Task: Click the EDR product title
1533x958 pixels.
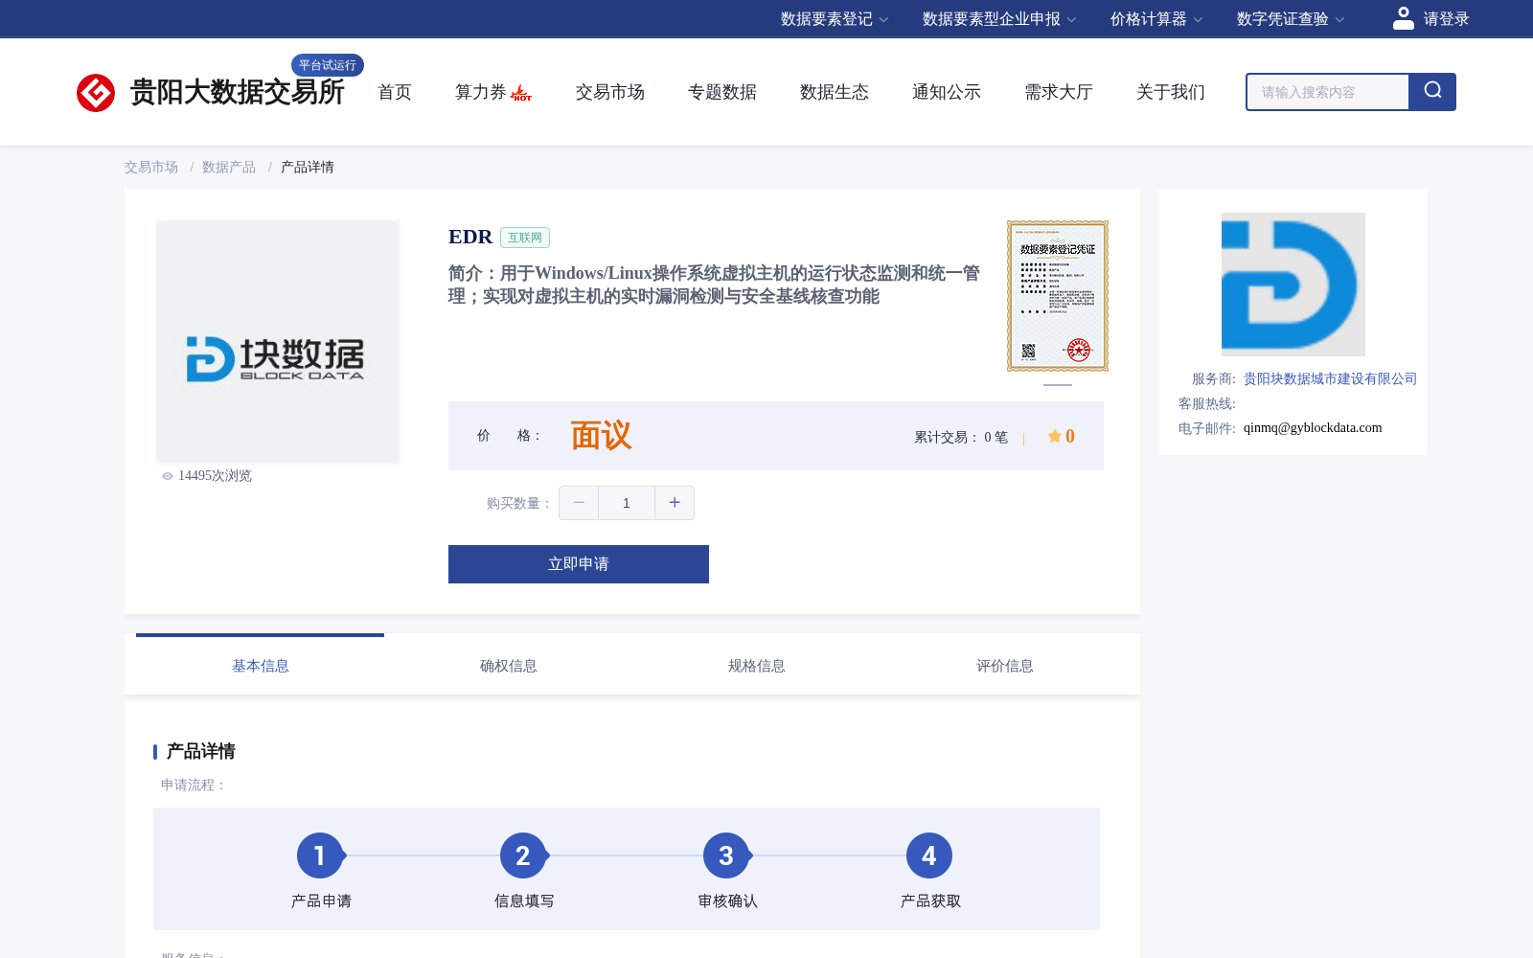Action: point(470,237)
